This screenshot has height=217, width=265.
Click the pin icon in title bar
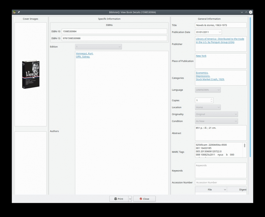[x=19, y=12]
